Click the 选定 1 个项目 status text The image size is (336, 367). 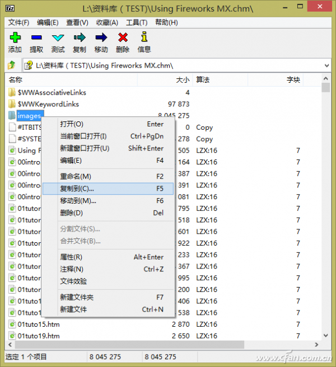click(26, 357)
